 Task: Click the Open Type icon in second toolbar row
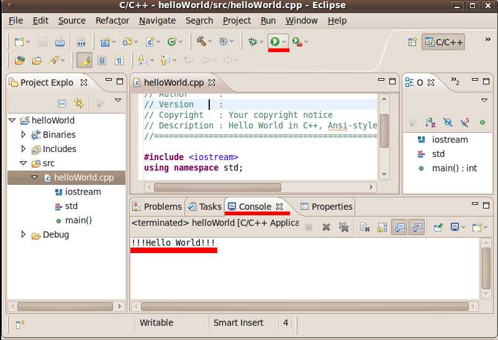tap(20, 60)
